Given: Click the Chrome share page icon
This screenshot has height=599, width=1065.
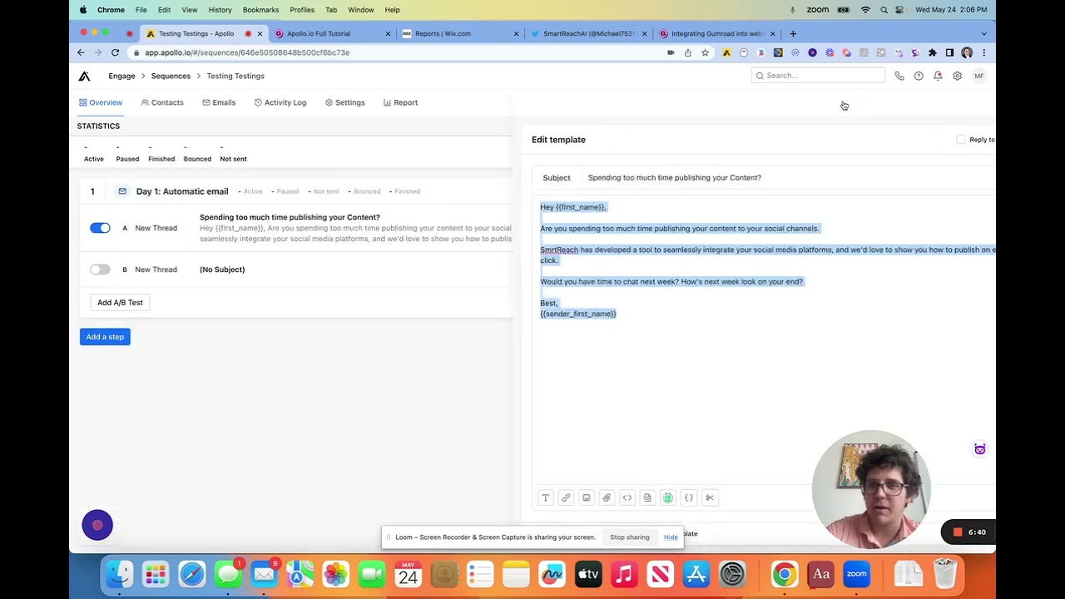Looking at the screenshot, I should click(688, 52).
